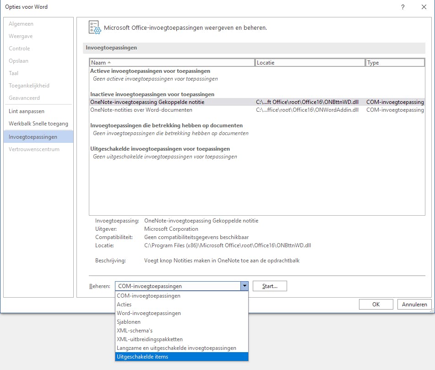The image size is (435, 370).
Task: Sort the list by the Naam column
Action: [x=172, y=63]
